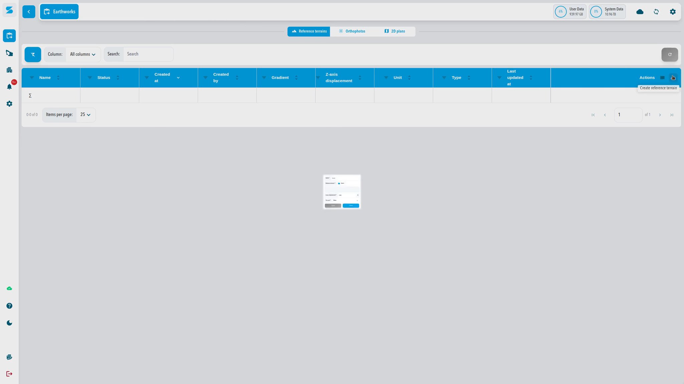Click the logout icon in the sidebar
684x384 pixels.
9,374
